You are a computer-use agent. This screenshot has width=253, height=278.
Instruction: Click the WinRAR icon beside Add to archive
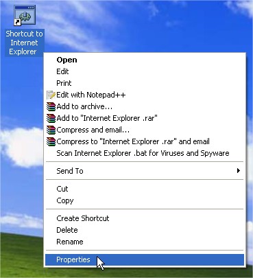click(x=51, y=106)
